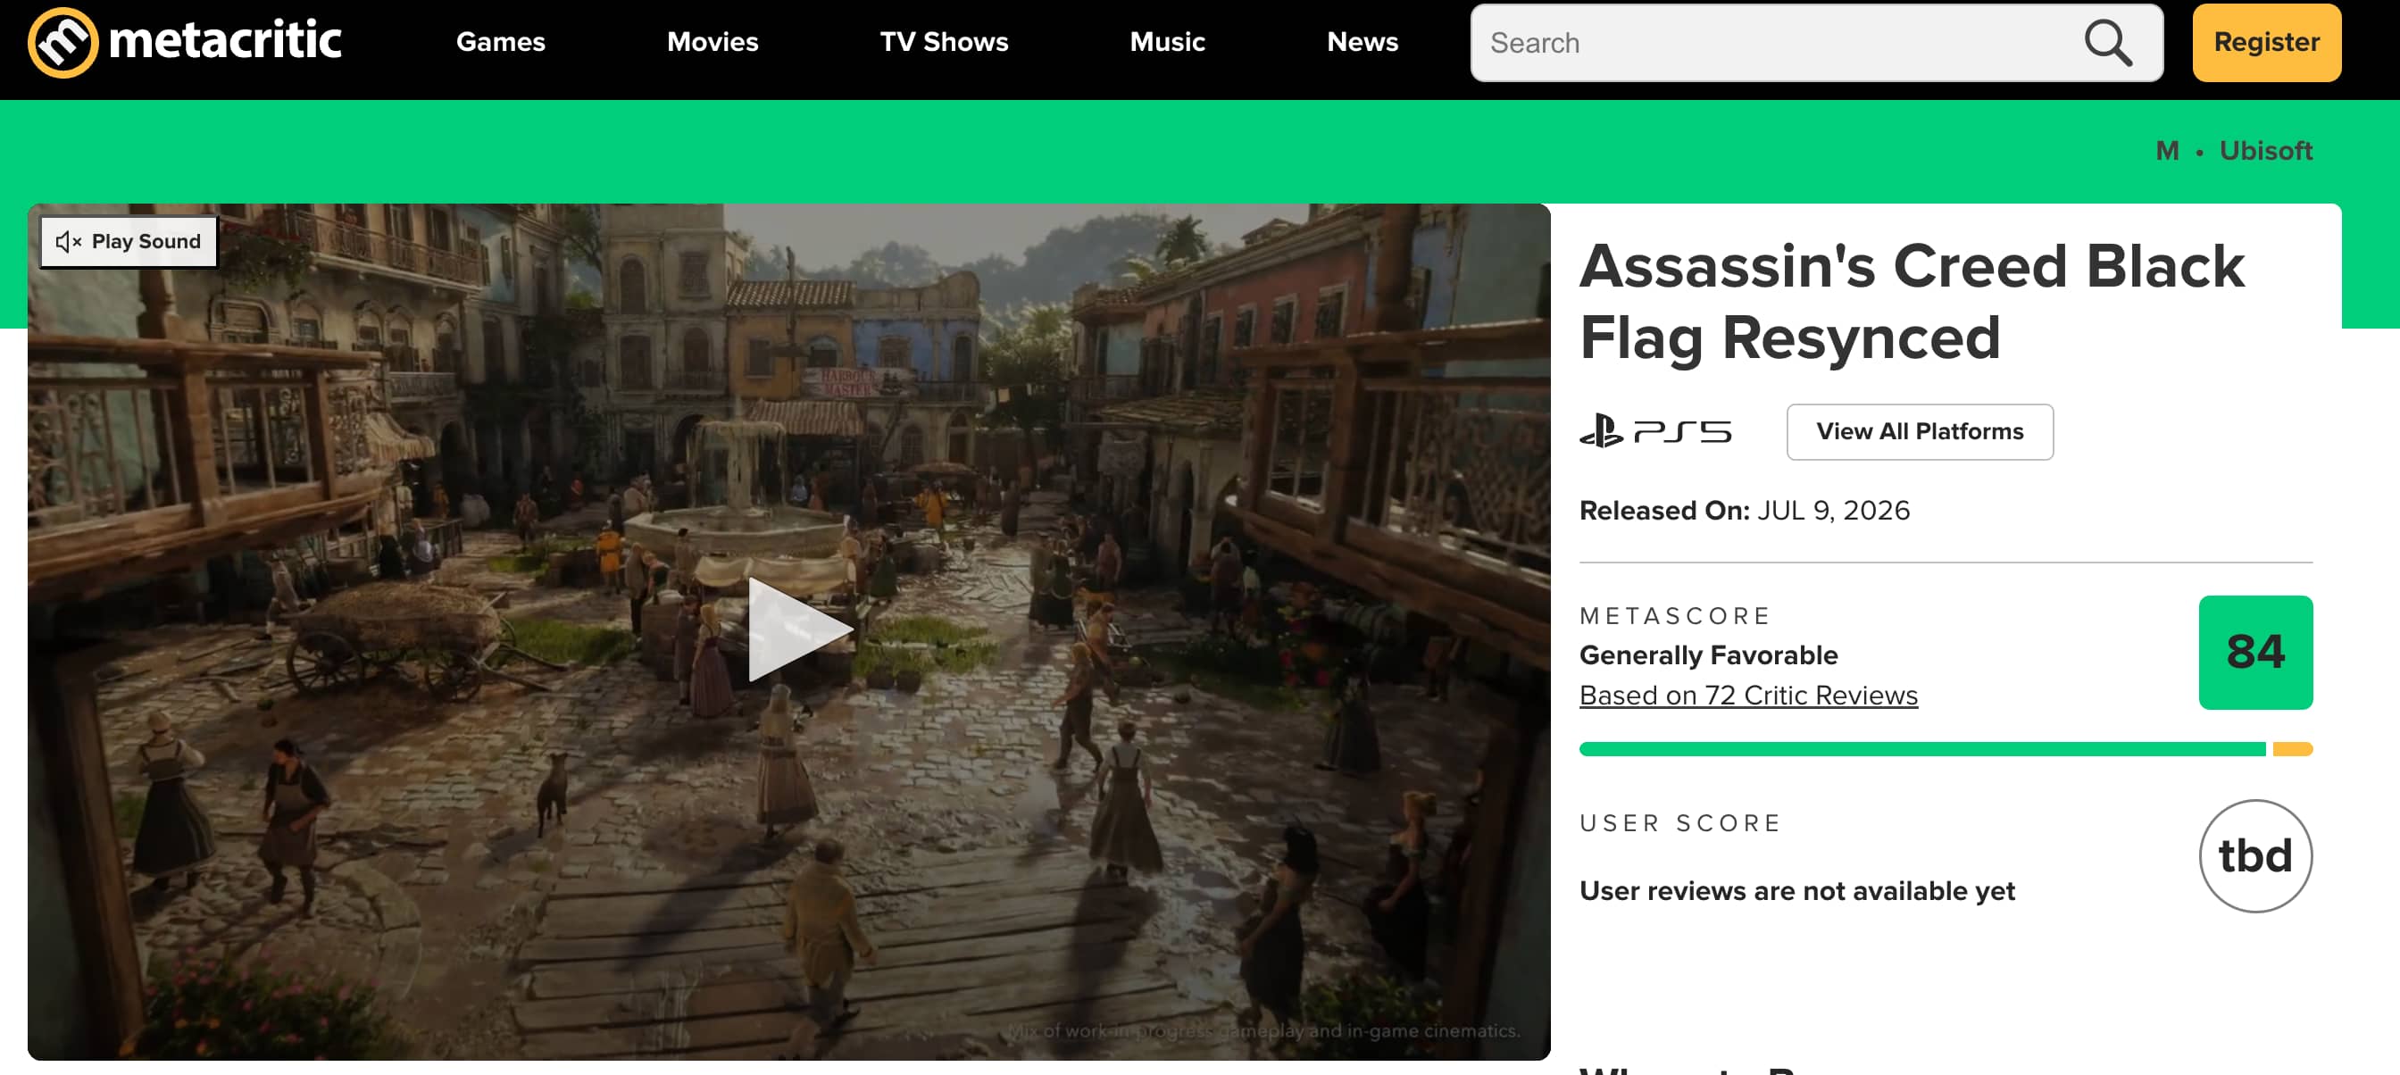Open the News menu
This screenshot has width=2400, height=1075.
(x=1362, y=42)
